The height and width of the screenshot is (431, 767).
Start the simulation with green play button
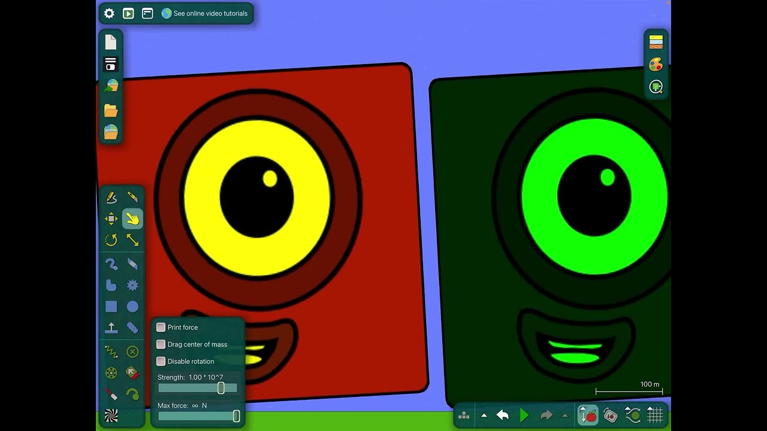click(524, 415)
